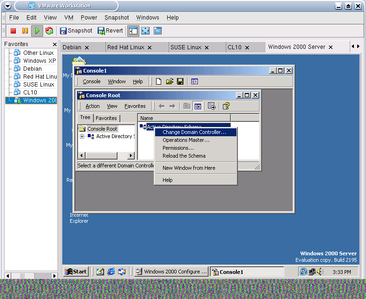Click the red Power Off button in VMware toolbar
Screen dimensions: 366x299
pos(13,31)
